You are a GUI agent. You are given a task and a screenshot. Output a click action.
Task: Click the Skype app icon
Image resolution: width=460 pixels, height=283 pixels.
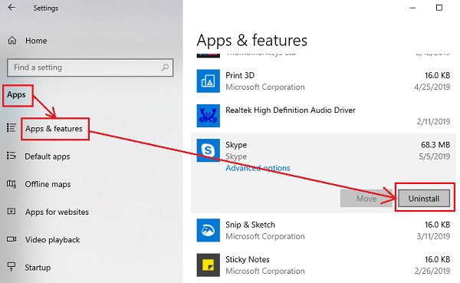coord(208,150)
